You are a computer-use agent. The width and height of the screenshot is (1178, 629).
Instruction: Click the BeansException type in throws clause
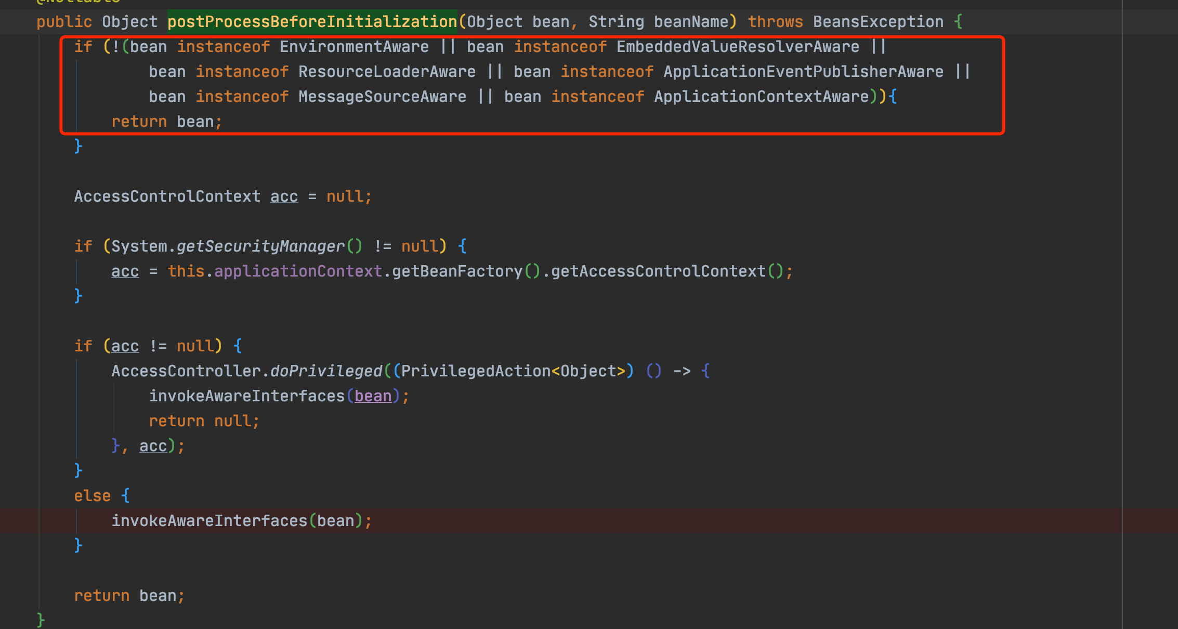coord(878,22)
